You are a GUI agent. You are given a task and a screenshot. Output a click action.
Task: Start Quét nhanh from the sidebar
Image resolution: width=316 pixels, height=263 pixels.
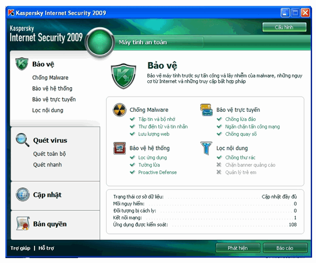tap(47, 164)
